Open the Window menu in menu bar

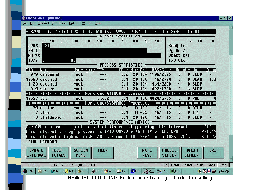87,23
